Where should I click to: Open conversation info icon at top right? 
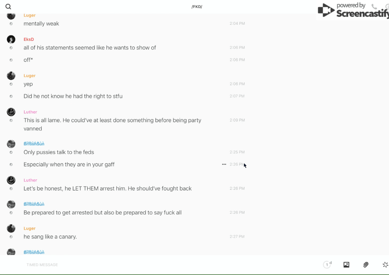coord(387,7)
